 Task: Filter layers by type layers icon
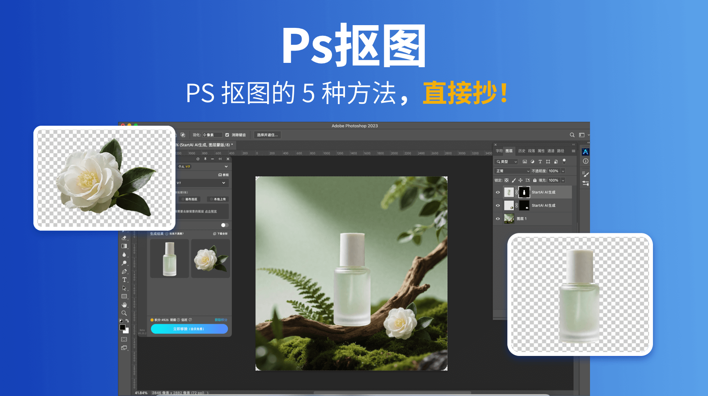(x=540, y=161)
